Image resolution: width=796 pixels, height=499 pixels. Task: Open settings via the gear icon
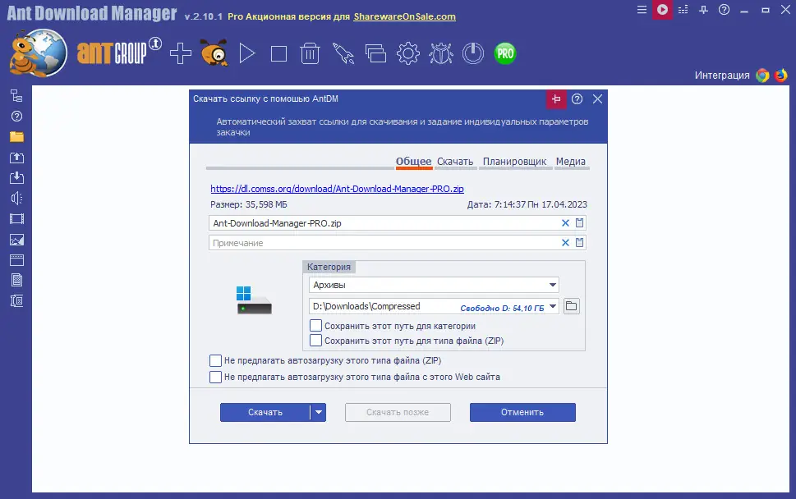[408, 53]
